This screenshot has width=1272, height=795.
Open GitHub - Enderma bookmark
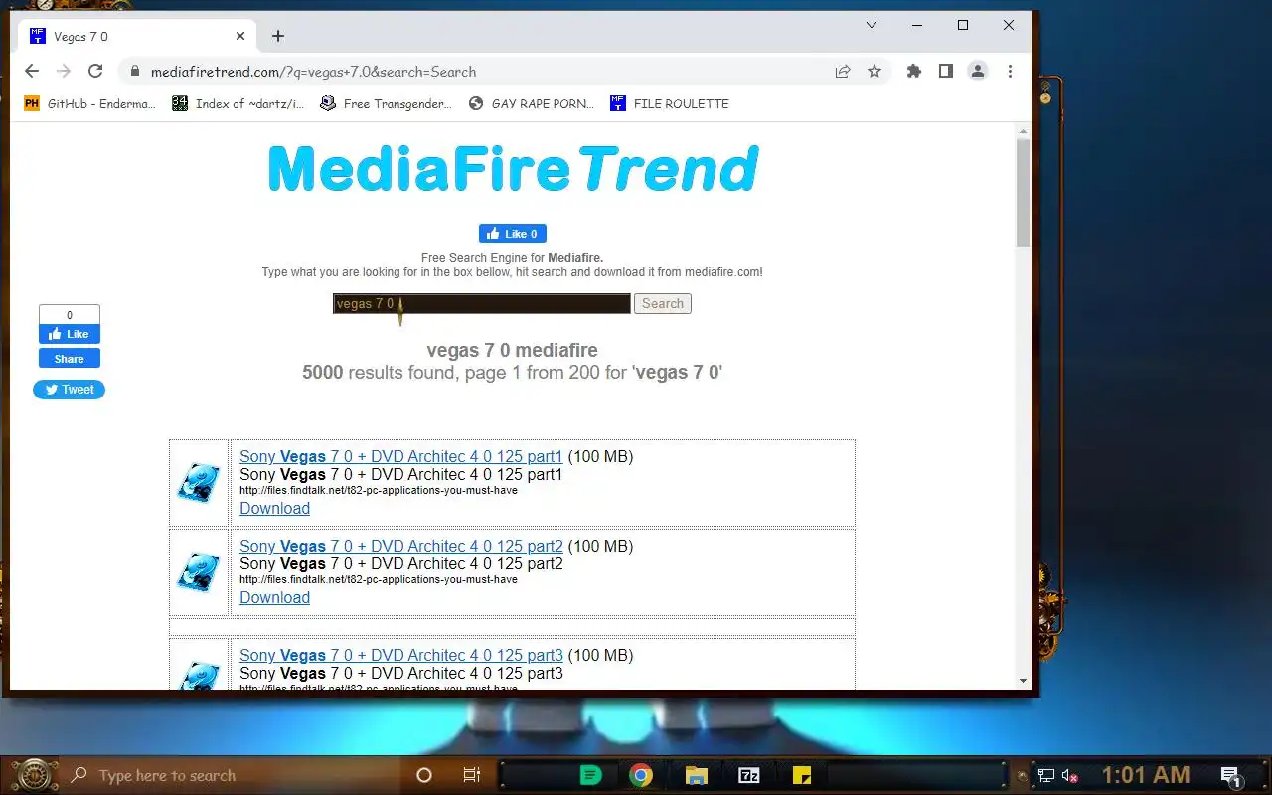(x=89, y=103)
